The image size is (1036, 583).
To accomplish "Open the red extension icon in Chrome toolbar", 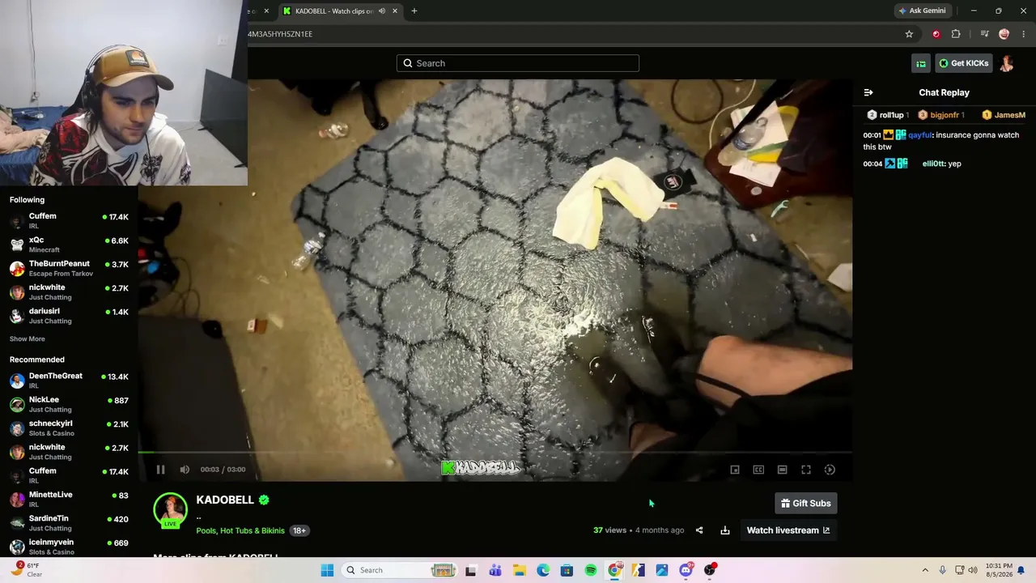I will pos(936,34).
